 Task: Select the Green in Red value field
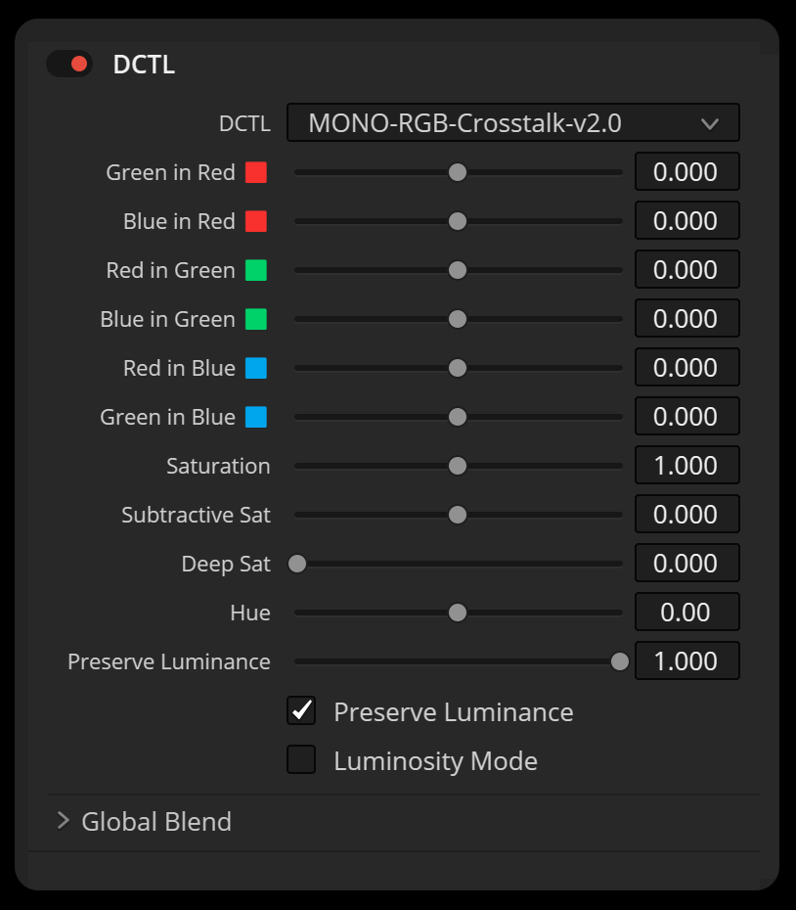[686, 172]
